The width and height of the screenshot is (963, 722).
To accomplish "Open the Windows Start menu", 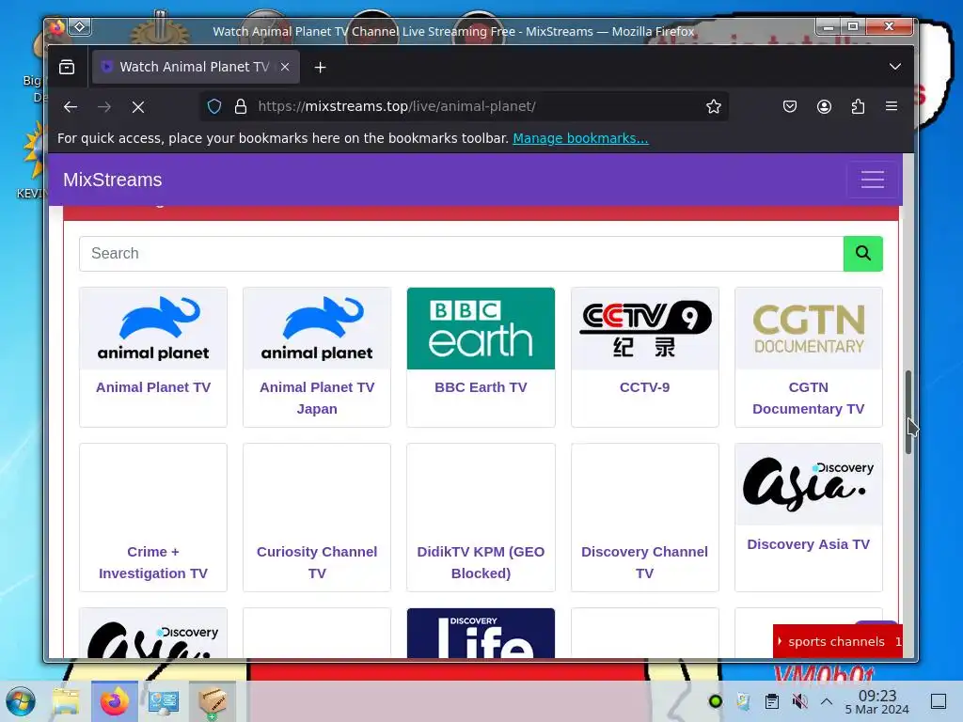I will point(21,701).
